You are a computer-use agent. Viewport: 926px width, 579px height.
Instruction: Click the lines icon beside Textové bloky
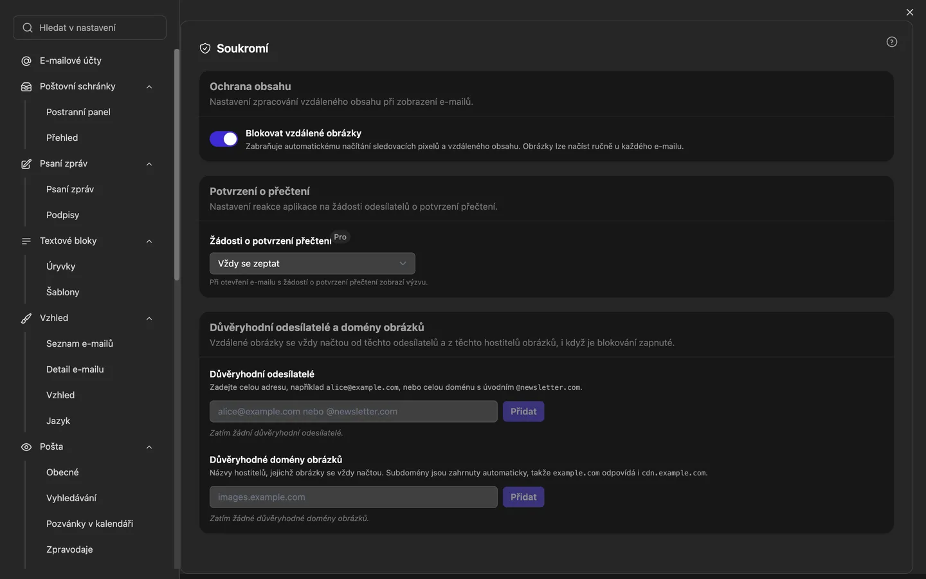26,241
